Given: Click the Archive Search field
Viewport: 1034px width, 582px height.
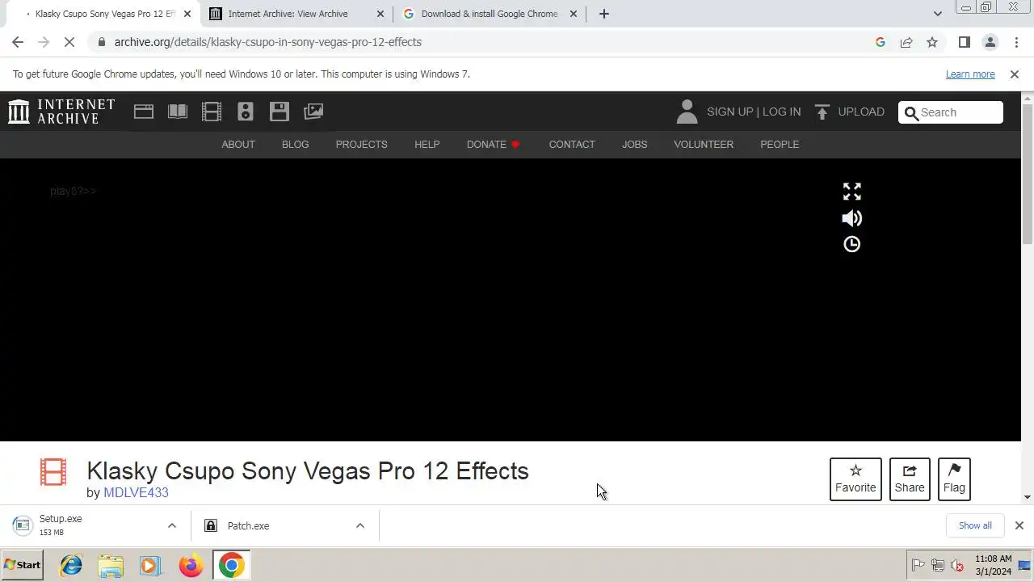Looking at the screenshot, I should (951, 112).
